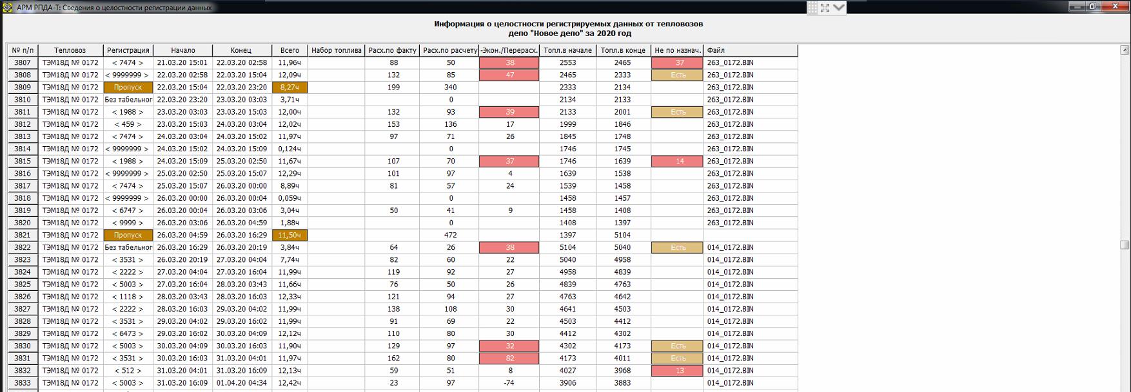Click the vertical scrollbar thumb
This screenshot has height=392, width=1131.
click(1125, 245)
